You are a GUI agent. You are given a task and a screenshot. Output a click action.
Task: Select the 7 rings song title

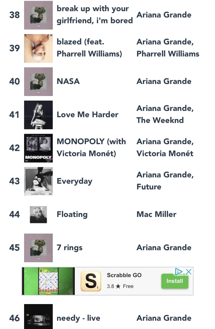click(70, 248)
